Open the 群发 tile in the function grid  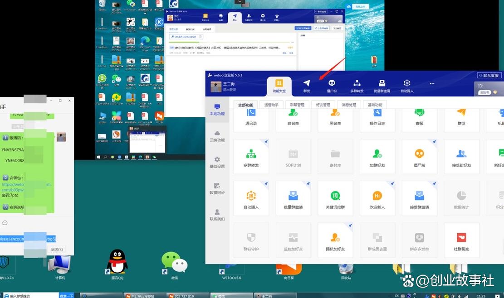tap(461, 120)
